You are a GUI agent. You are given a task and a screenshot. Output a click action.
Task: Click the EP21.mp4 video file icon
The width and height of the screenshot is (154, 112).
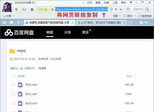click(x=20, y=94)
